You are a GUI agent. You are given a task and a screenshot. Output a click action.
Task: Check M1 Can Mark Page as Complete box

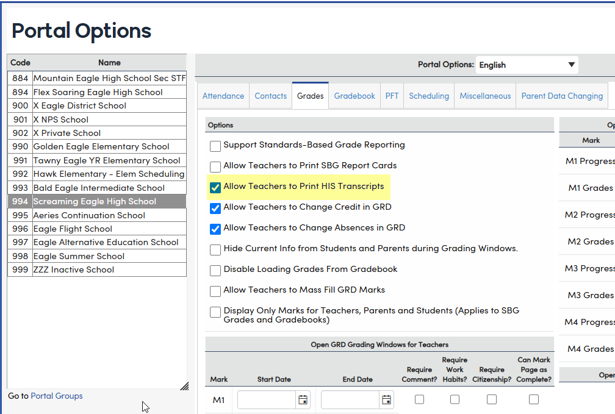click(534, 399)
